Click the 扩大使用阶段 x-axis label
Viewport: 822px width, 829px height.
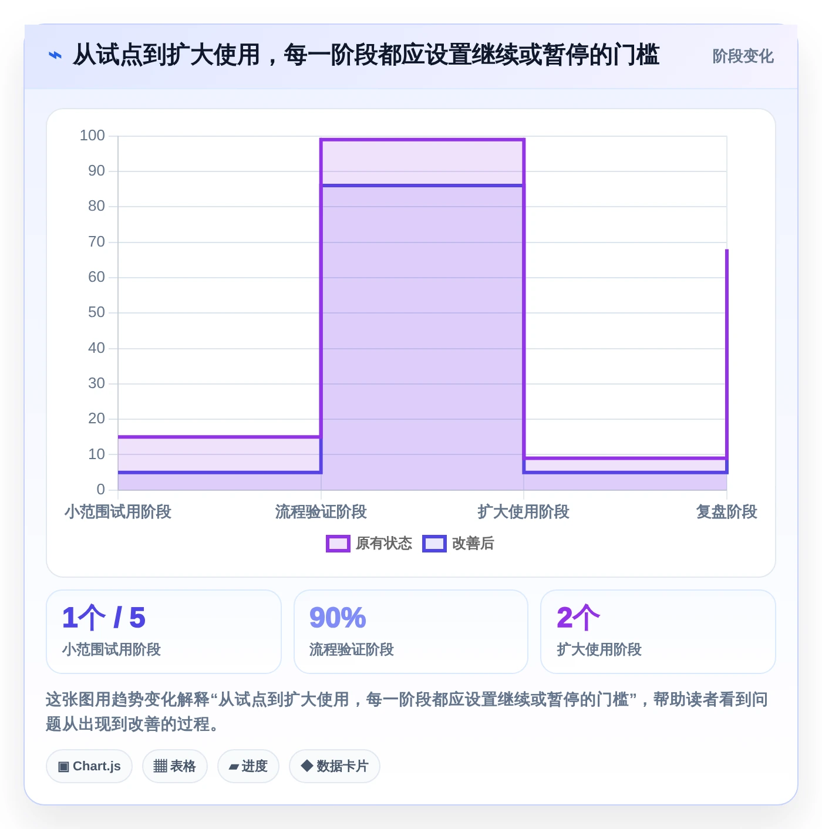click(524, 512)
